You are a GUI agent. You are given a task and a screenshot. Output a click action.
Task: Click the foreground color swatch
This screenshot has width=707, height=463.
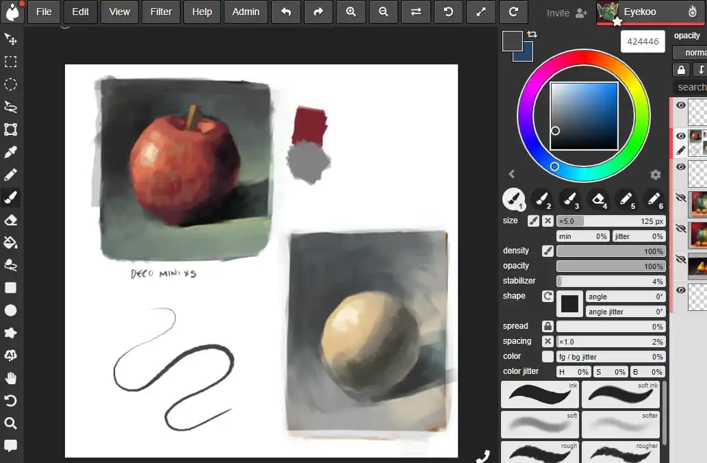(x=512, y=41)
